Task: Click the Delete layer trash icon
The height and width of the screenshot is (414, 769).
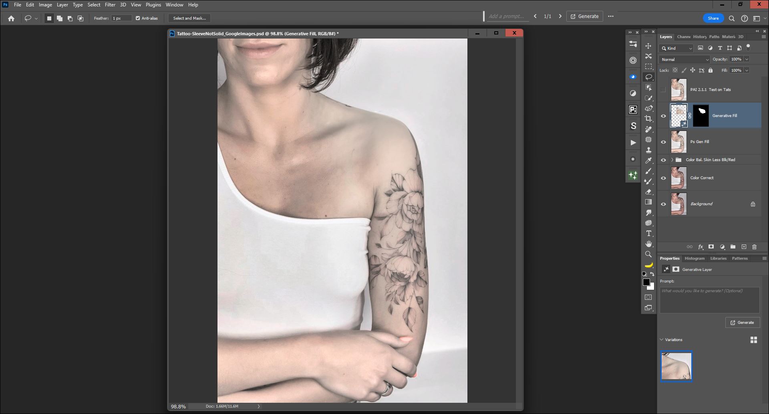Action: coord(755,247)
